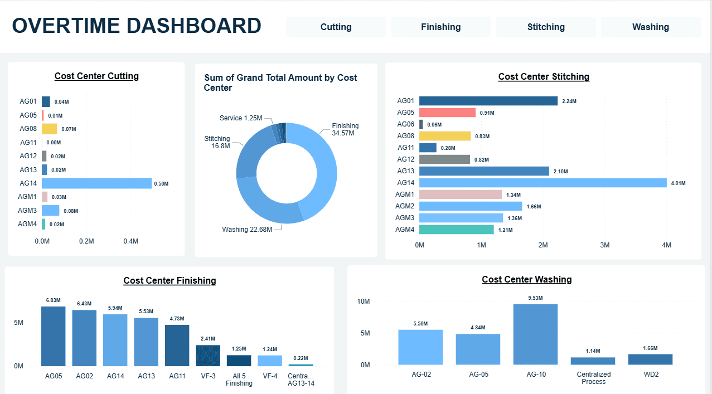Screen dimensions: 712x394
Task: Select Centralized Process column in Washing chart
Action: click(x=593, y=361)
